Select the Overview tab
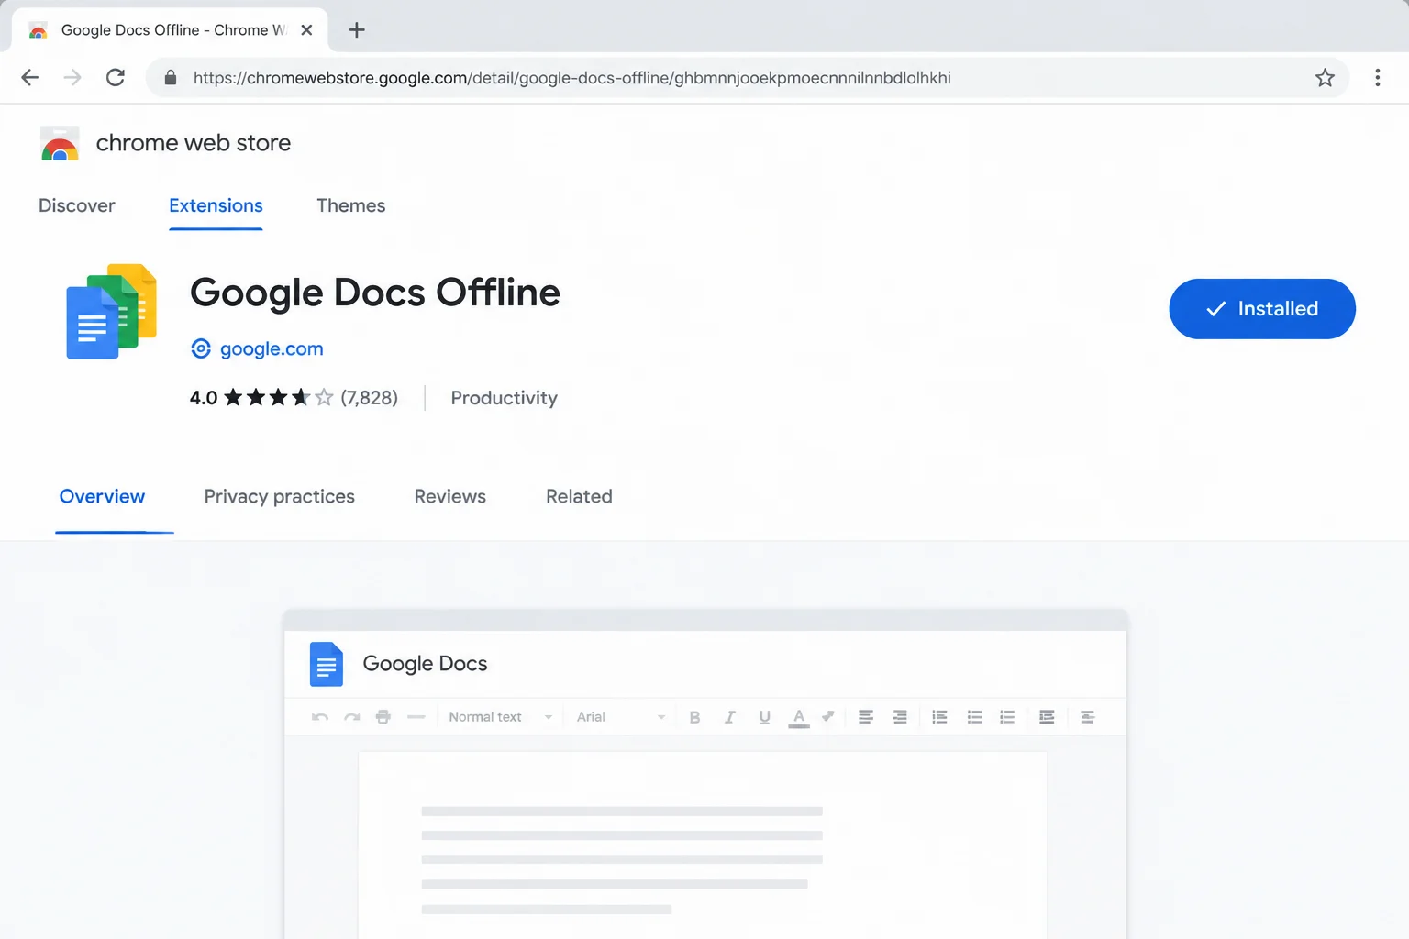The width and height of the screenshot is (1409, 939). pyautogui.click(x=102, y=496)
